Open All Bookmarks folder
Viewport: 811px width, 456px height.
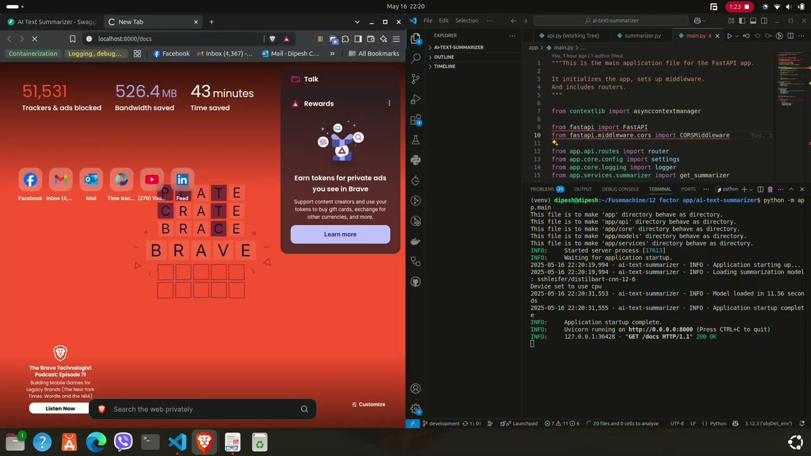coord(373,54)
